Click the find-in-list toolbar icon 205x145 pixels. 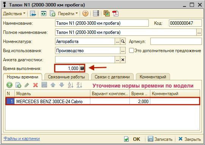click(x=33, y=13)
